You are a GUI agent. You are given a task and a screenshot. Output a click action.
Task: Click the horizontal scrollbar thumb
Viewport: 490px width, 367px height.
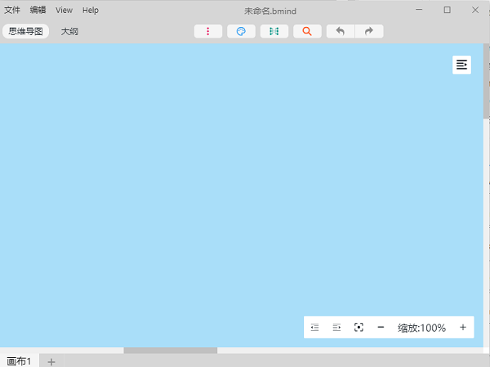[x=170, y=351]
